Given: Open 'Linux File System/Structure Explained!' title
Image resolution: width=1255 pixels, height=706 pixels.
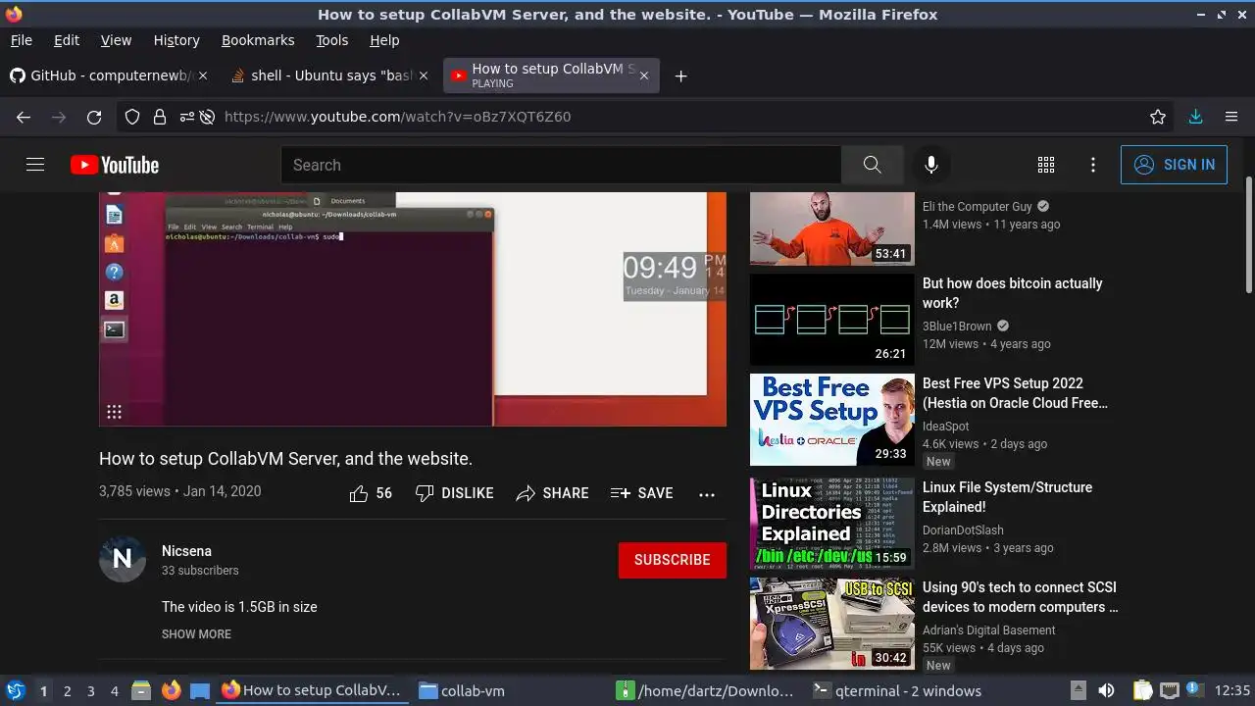Looking at the screenshot, I should coord(1007,497).
